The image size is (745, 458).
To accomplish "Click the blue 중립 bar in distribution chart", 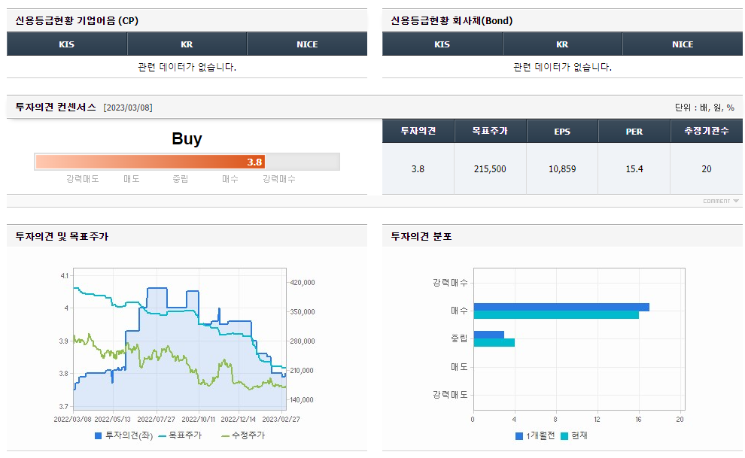I will 489,335.
